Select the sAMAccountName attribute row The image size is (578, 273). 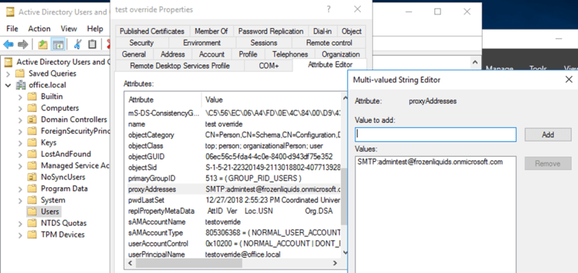click(x=233, y=222)
